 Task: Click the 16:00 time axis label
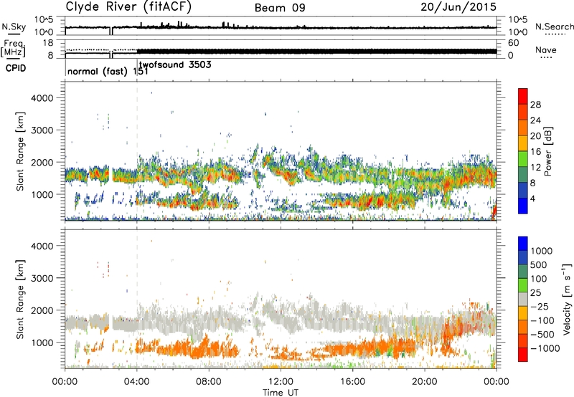[352, 382]
